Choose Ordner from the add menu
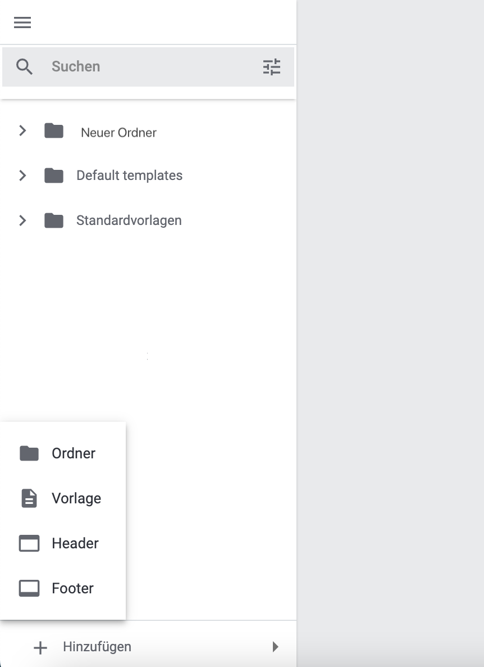The height and width of the screenshot is (667, 484). 74,453
